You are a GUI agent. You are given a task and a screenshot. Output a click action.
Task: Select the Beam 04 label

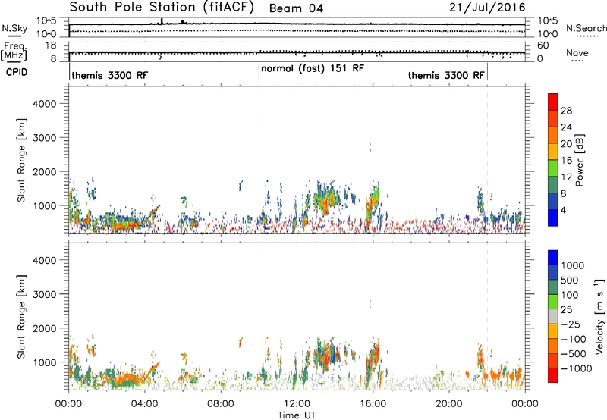click(296, 8)
